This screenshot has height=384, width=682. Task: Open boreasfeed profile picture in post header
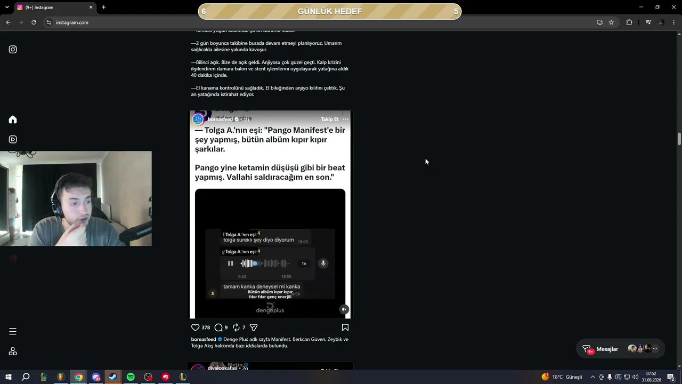(198, 119)
